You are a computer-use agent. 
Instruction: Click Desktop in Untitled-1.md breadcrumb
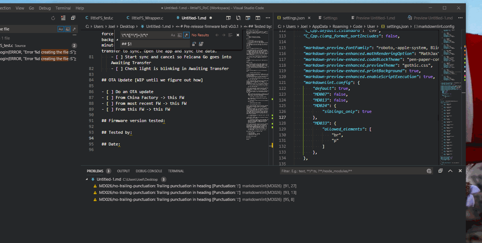pos(127,26)
